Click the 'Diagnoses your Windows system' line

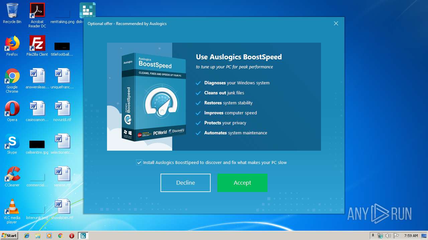(237, 83)
